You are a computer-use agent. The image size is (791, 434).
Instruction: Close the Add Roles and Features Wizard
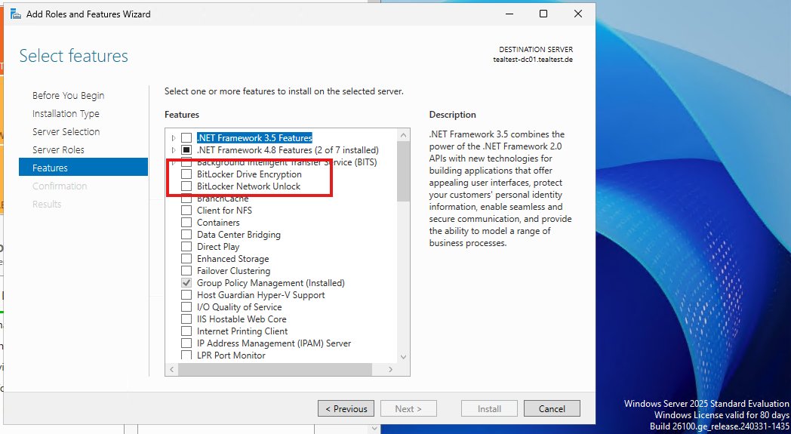tap(578, 14)
